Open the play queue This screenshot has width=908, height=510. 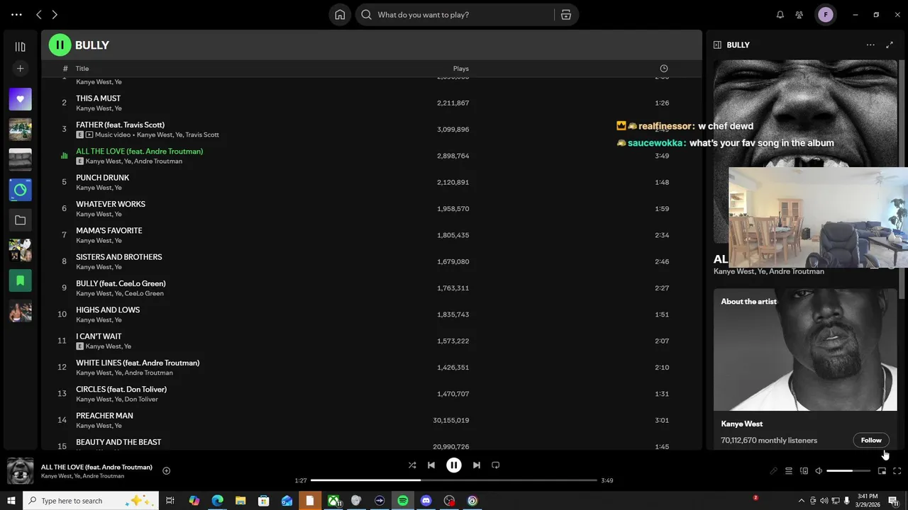pos(788,471)
